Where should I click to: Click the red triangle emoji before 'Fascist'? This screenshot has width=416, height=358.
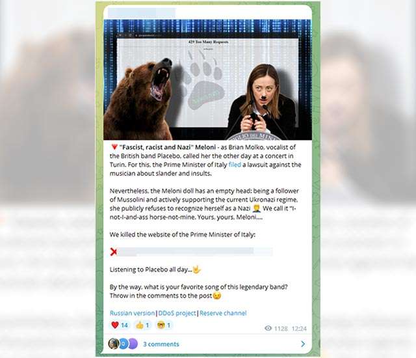[114, 147]
